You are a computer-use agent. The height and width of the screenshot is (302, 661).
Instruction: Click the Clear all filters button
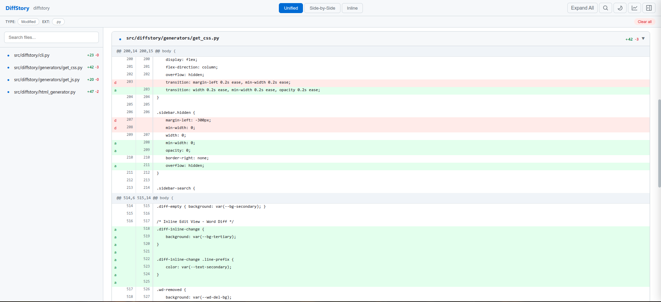click(x=644, y=22)
